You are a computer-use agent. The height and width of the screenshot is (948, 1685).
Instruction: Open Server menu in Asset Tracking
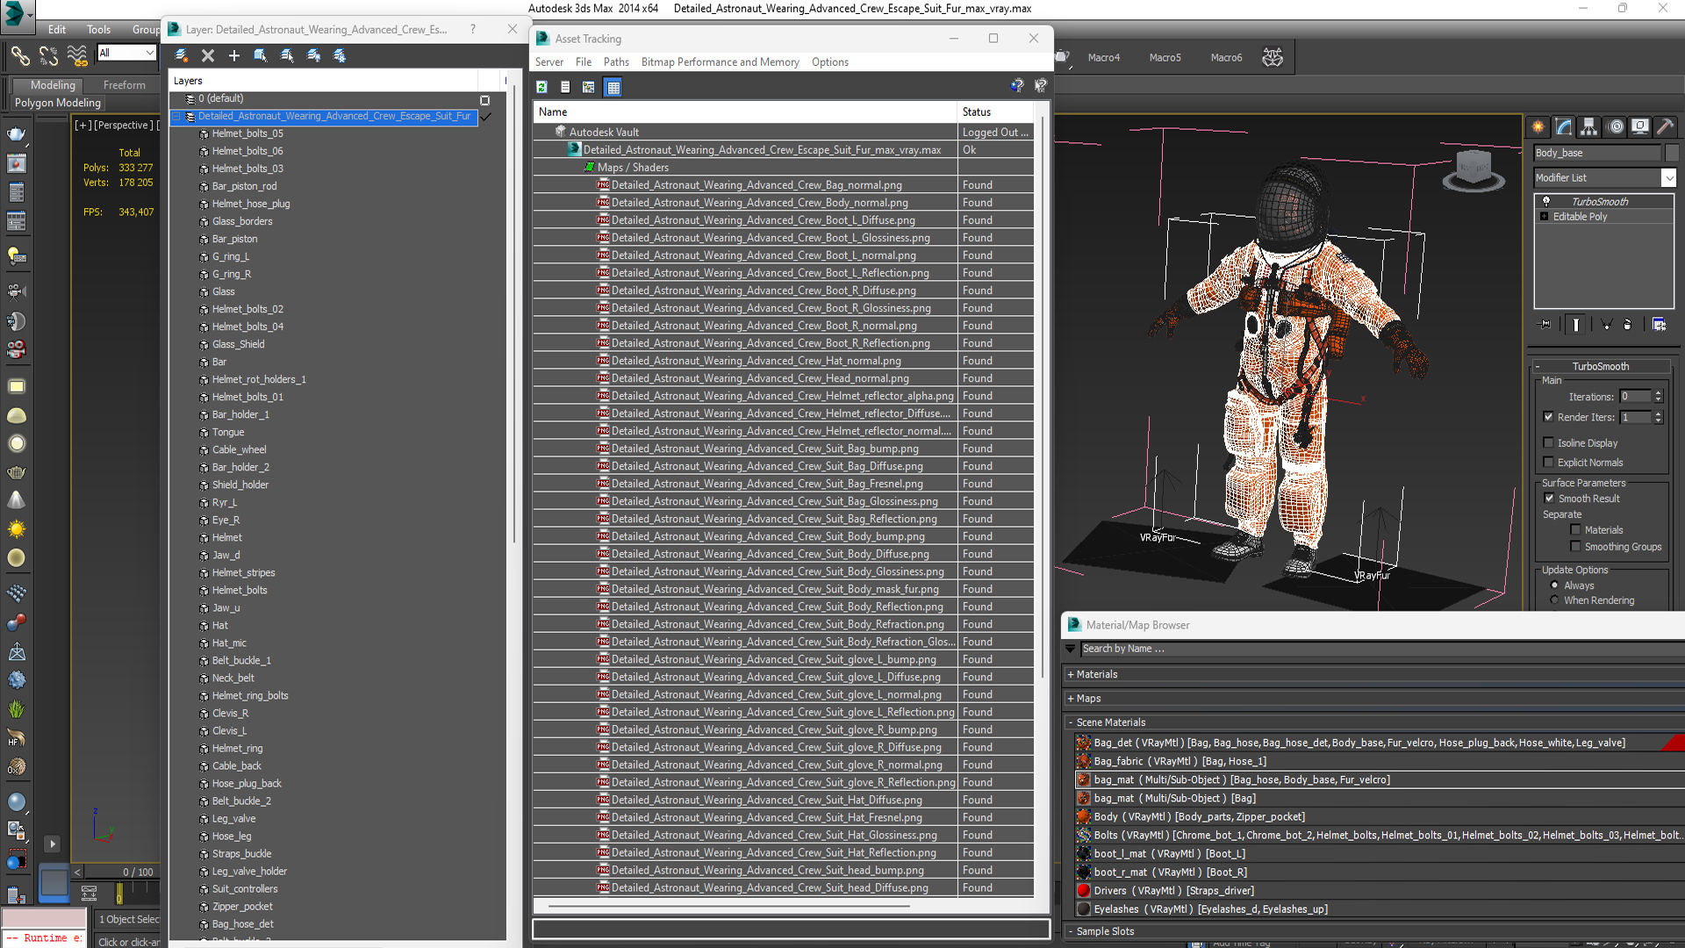(549, 62)
